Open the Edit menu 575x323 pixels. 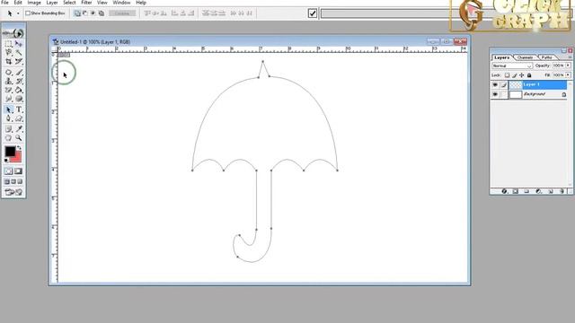[18, 3]
